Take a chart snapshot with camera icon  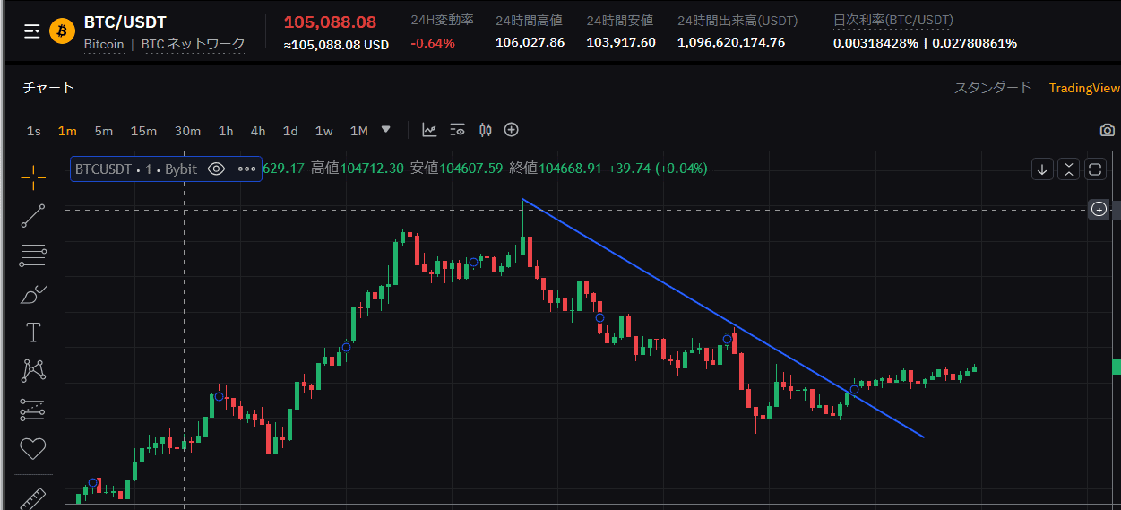1108,130
